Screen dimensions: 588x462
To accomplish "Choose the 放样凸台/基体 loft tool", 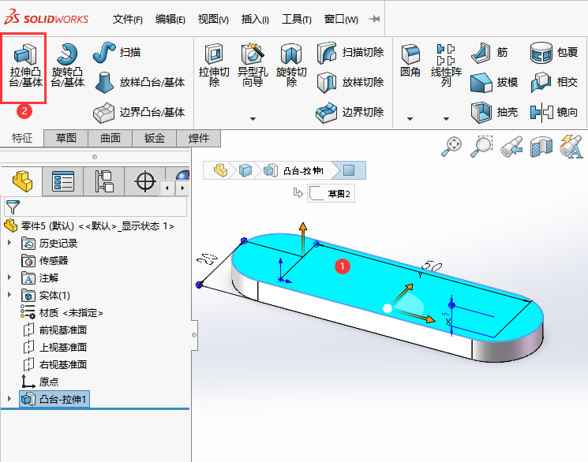I will 140,82.
